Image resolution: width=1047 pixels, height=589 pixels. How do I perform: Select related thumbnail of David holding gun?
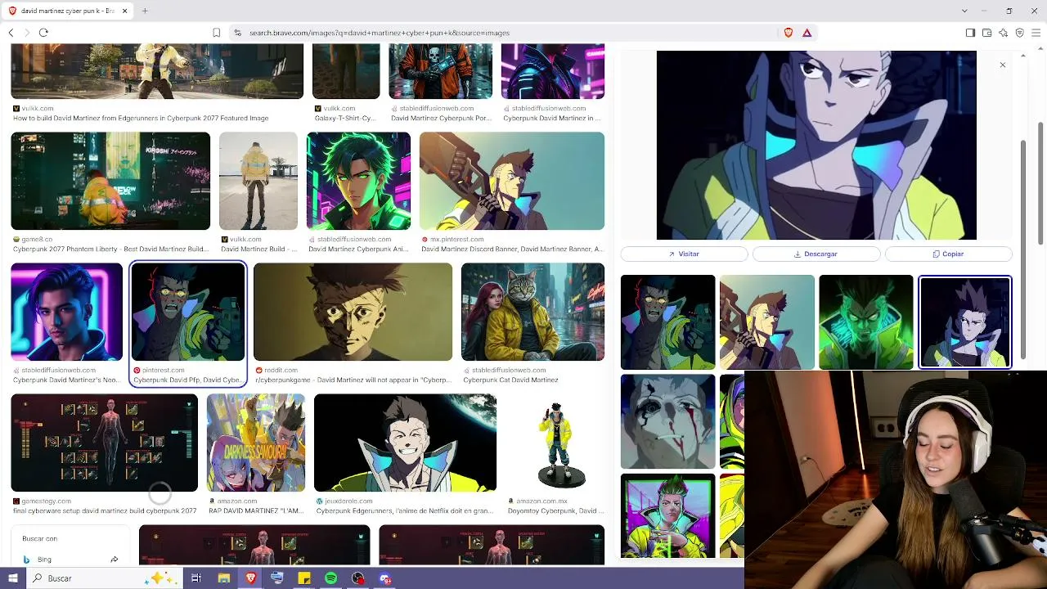pos(766,322)
